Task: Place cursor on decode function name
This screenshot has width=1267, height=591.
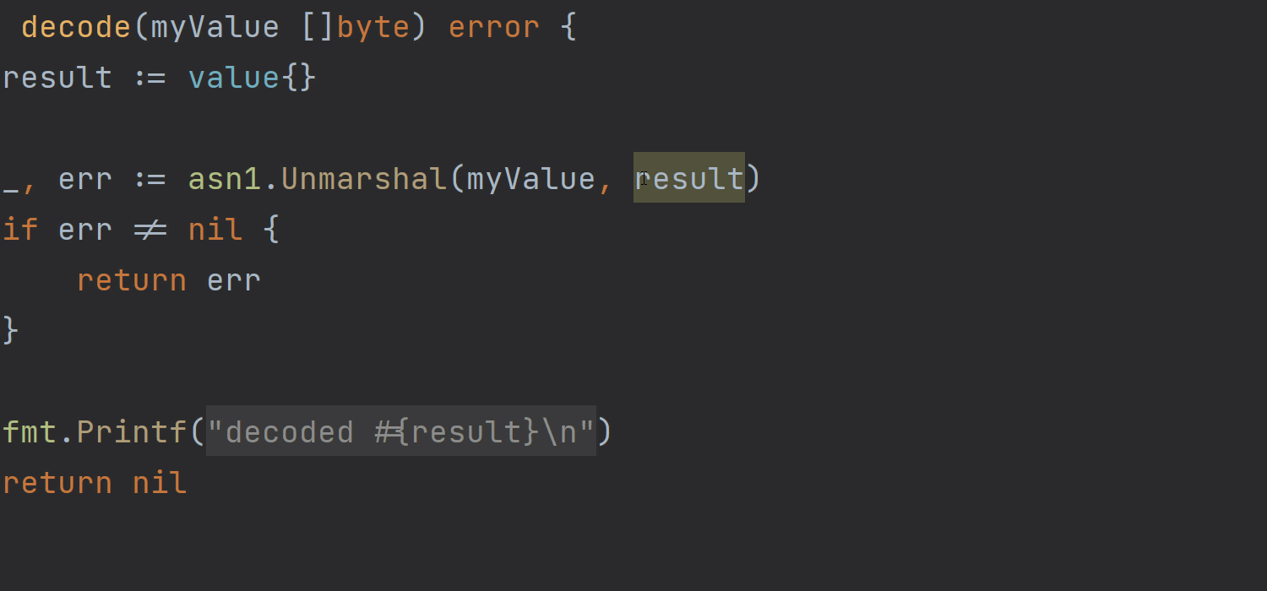Action: 76,27
